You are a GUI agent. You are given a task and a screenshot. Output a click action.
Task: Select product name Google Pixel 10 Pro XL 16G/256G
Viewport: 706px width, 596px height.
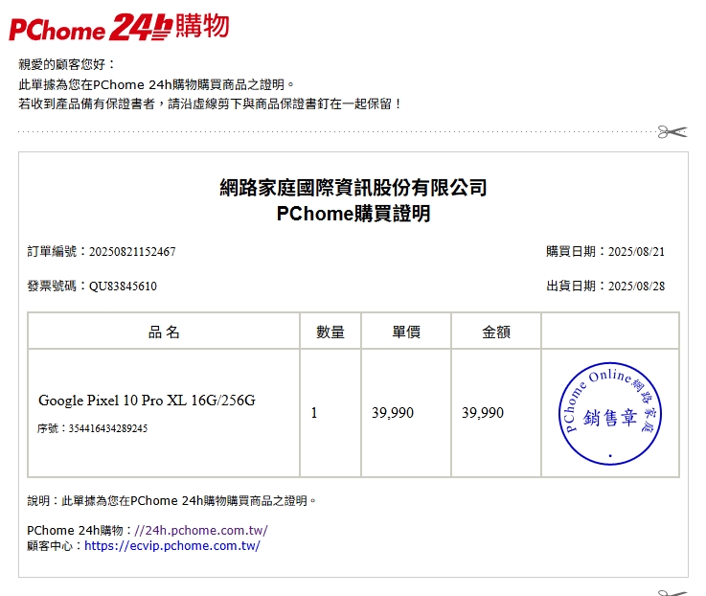point(147,400)
